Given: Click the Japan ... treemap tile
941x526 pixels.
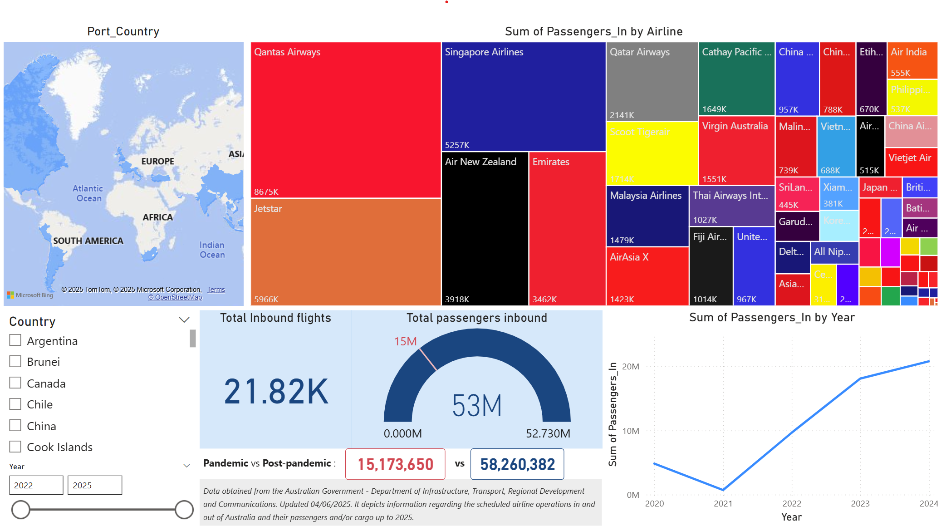Looking at the screenshot, I should (880, 188).
